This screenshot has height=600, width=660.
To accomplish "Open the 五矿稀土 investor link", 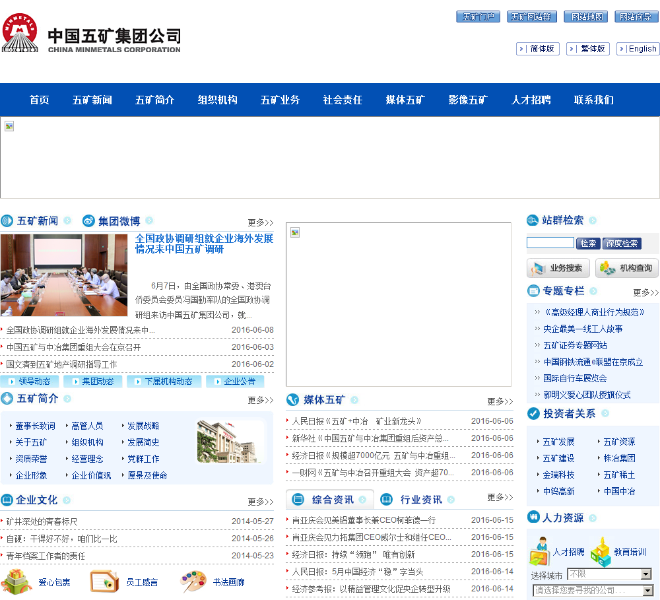I will 619,475.
